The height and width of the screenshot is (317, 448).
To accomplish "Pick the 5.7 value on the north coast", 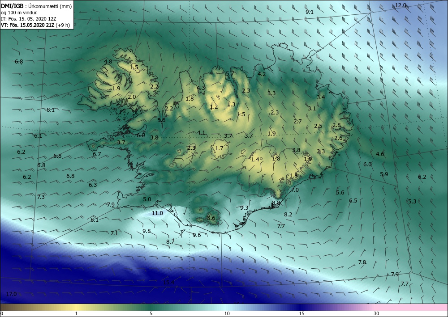I will pyautogui.click(x=230, y=74).
